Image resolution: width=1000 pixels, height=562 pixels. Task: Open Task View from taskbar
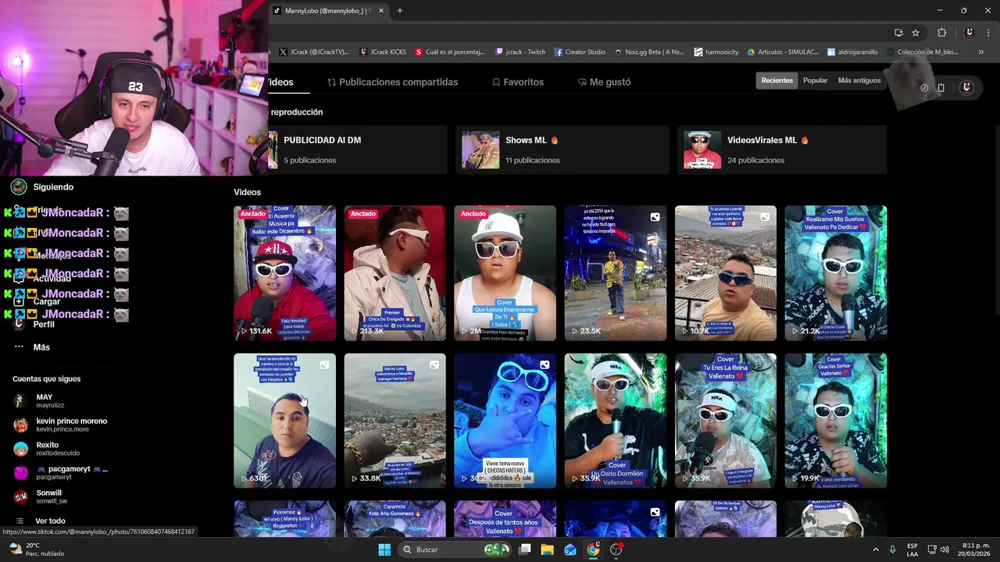tap(525, 550)
